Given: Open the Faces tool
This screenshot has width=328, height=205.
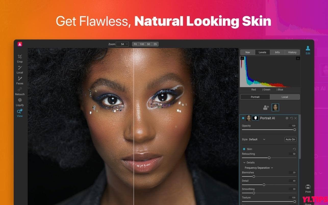Looking at the screenshot, I should tap(20, 80).
